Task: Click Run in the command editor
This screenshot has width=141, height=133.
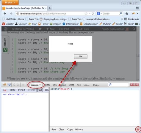Action: [54, 129]
